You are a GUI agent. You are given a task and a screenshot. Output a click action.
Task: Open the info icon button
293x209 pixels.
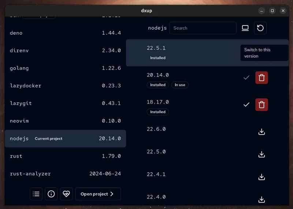[x=51, y=194]
